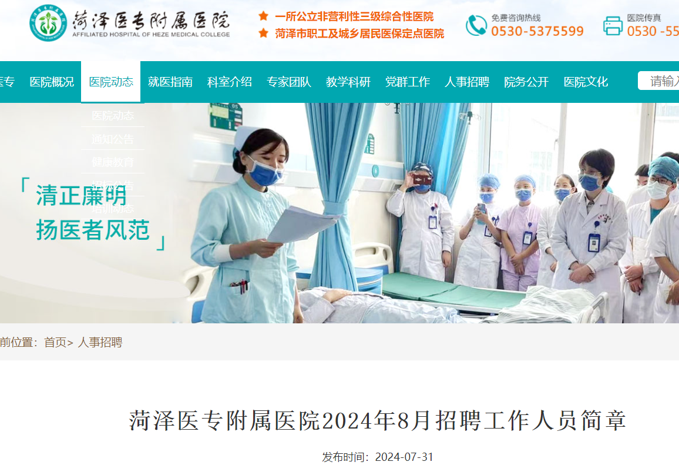Open 教学科研 navigation item
The image size is (679, 465).
pyautogui.click(x=348, y=82)
